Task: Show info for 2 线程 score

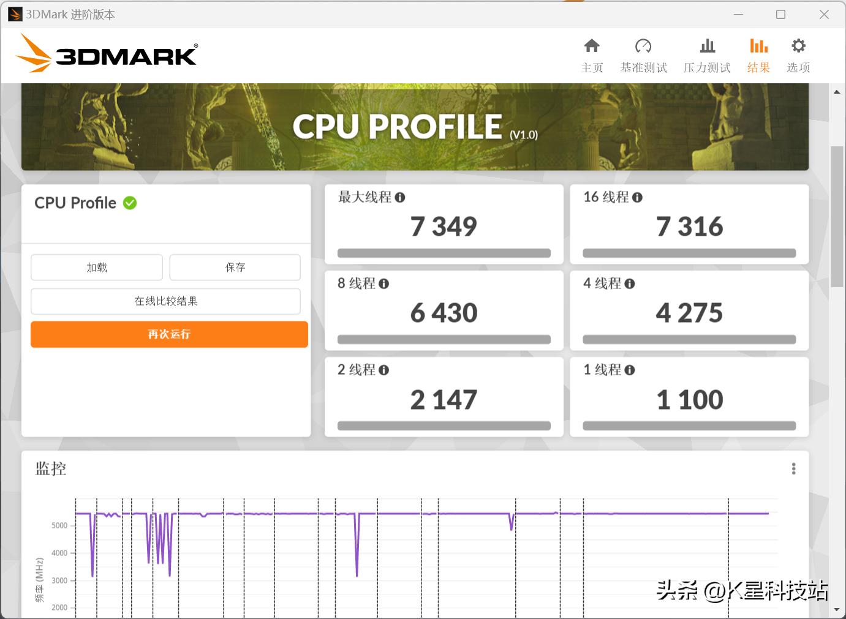Action: tap(383, 370)
